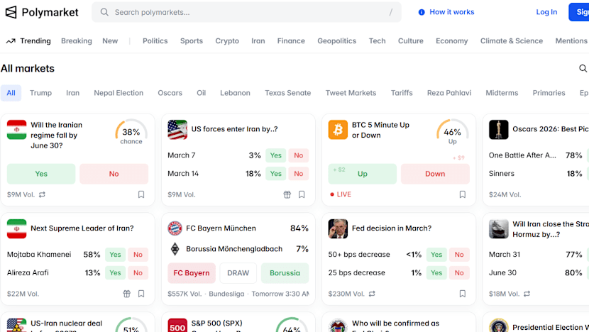
Task: Bookmark the Iranian regime fall market
Action: tap(141, 194)
